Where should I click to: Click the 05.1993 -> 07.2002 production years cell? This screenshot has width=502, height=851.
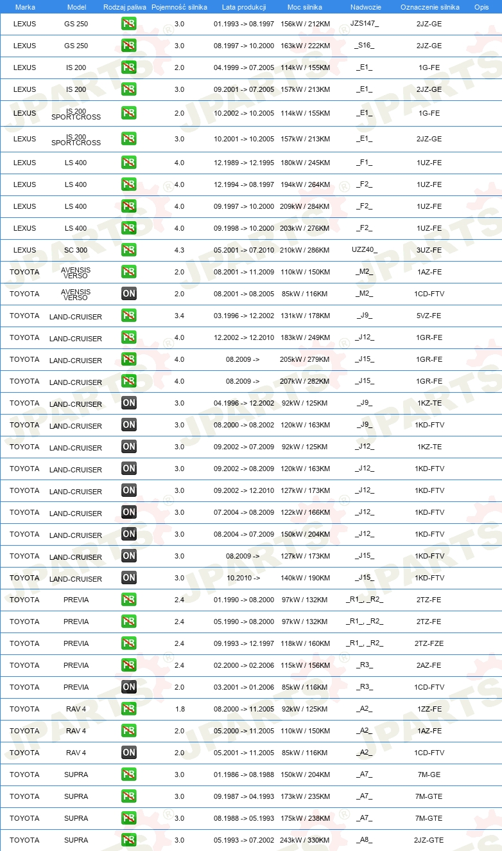click(x=244, y=840)
